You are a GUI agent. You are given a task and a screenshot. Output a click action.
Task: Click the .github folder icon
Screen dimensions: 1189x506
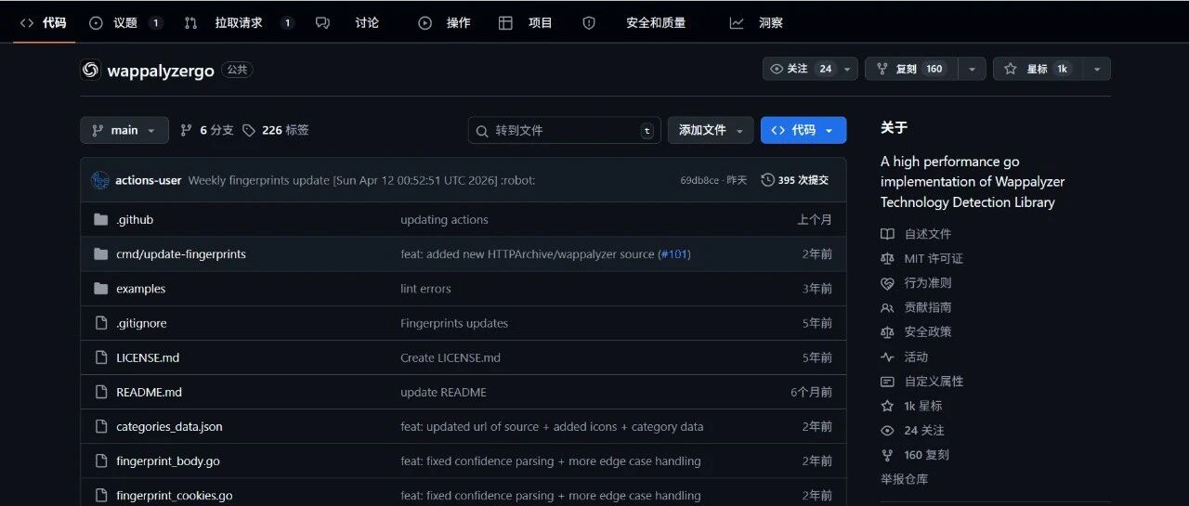click(101, 220)
